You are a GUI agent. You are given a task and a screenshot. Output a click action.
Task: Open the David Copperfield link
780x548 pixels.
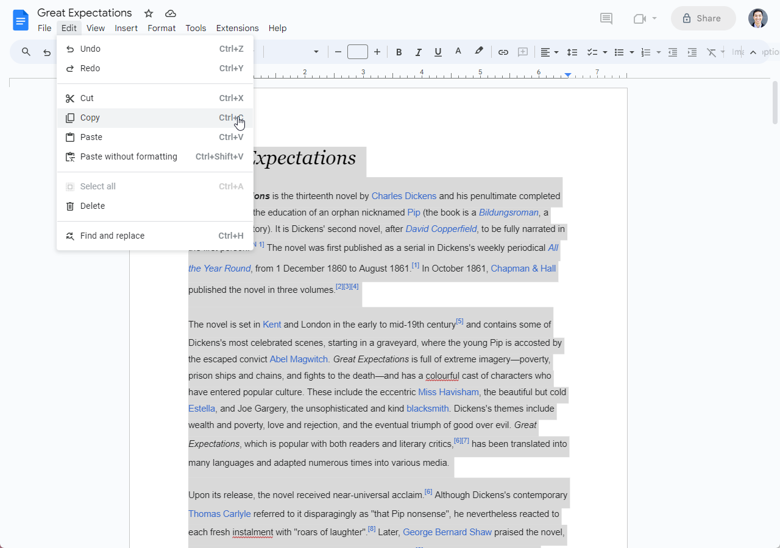442,229
